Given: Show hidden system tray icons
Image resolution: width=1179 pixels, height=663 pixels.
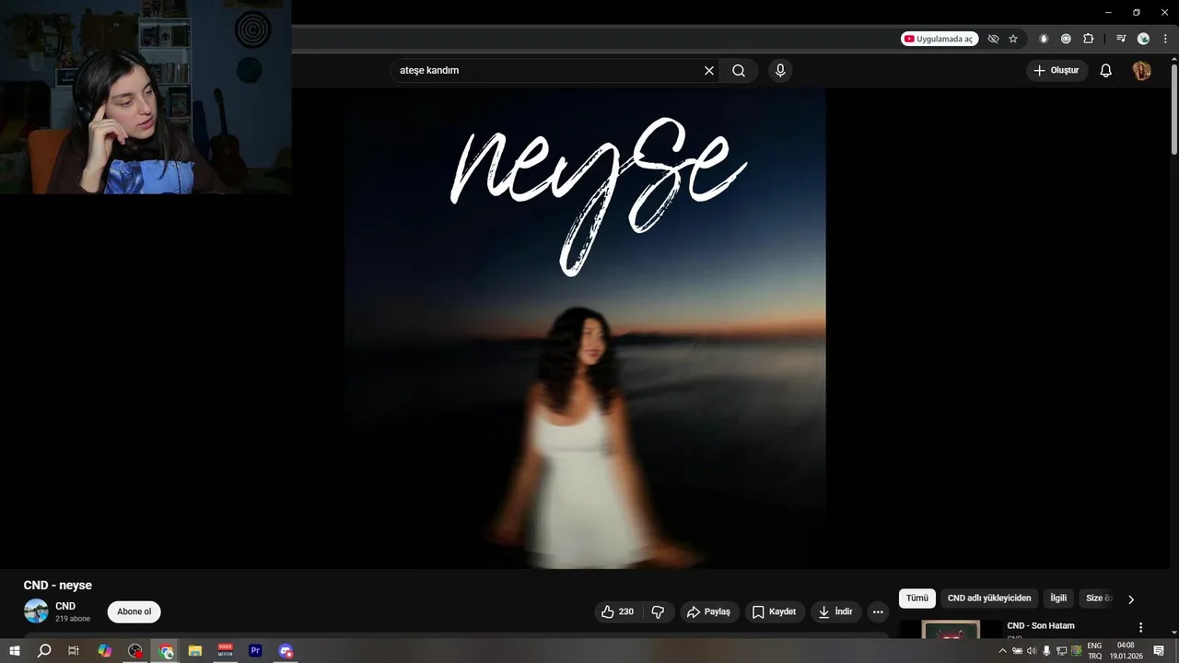Looking at the screenshot, I should click(x=1002, y=651).
